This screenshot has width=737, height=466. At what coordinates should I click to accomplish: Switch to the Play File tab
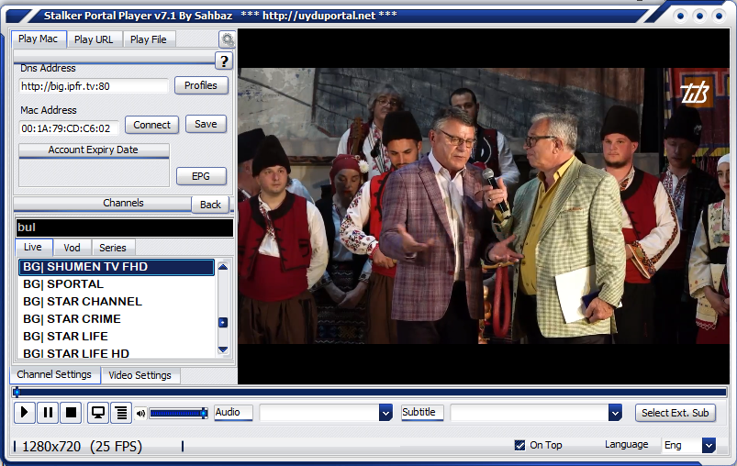[149, 39]
